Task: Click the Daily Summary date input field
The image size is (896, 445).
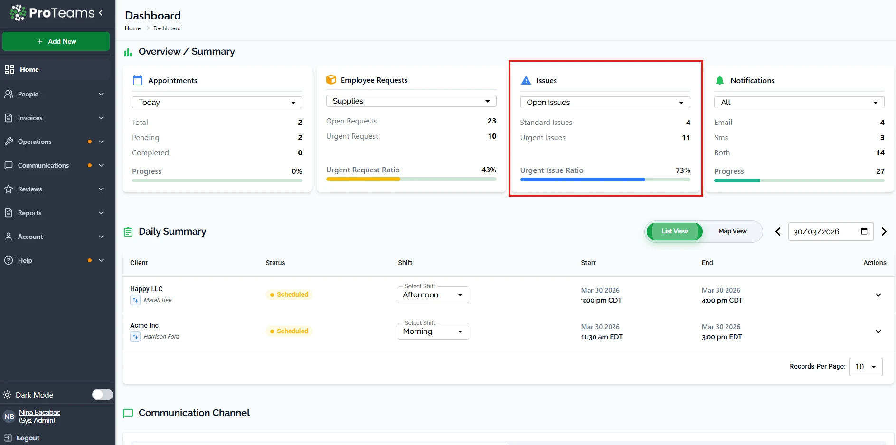Action: point(824,232)
